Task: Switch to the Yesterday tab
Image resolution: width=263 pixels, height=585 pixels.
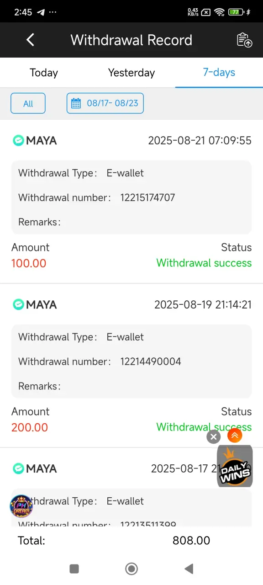Action: [131, 73]
